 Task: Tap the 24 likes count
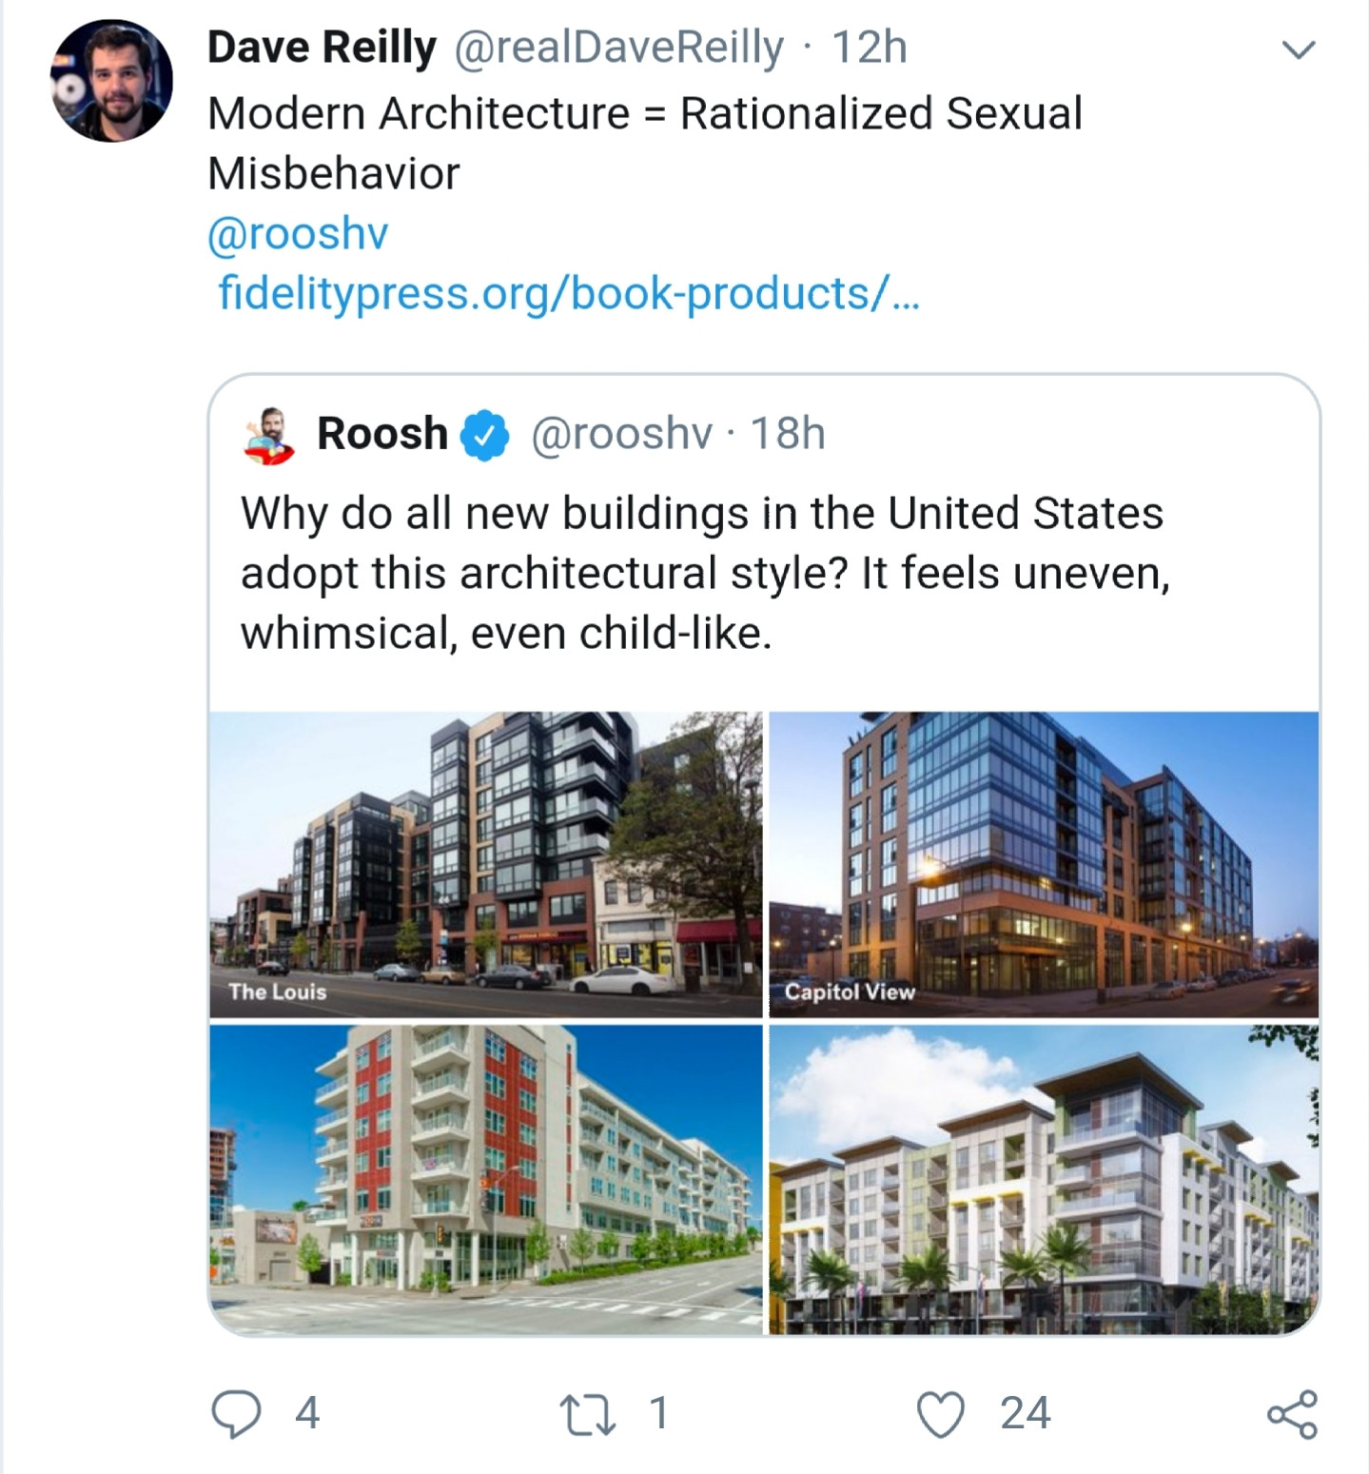click(x=1025, y=1413)
